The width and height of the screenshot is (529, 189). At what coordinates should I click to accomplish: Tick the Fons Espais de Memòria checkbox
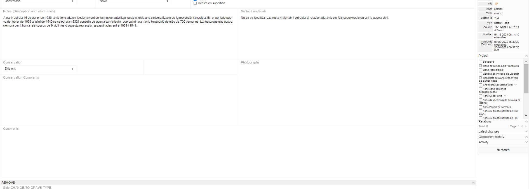pos(480,107)
